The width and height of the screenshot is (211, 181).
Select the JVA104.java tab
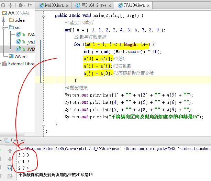(x=134, y=6)
